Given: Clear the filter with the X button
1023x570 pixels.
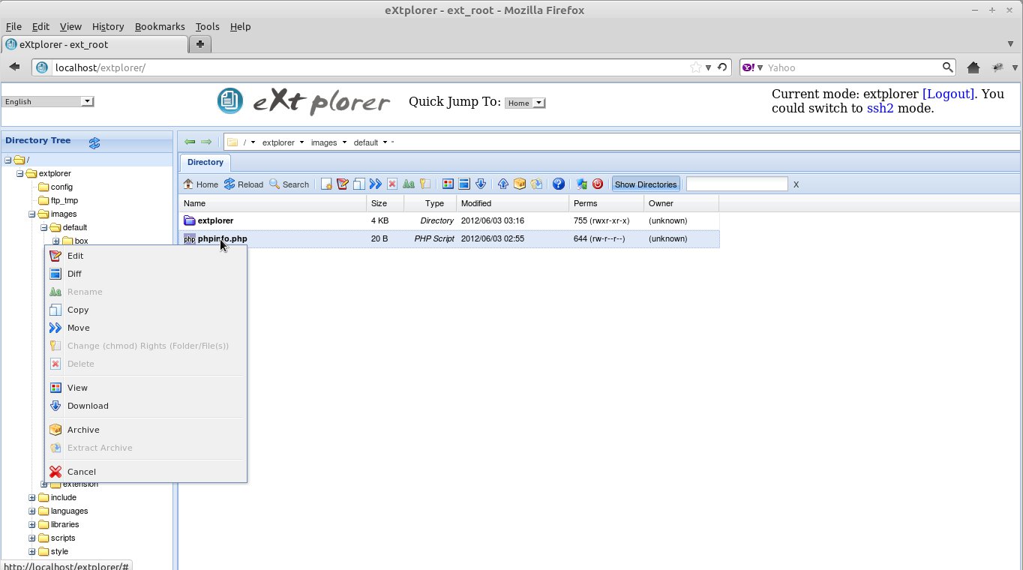Looking at the screenshot, I should click(x=796, y=184).
